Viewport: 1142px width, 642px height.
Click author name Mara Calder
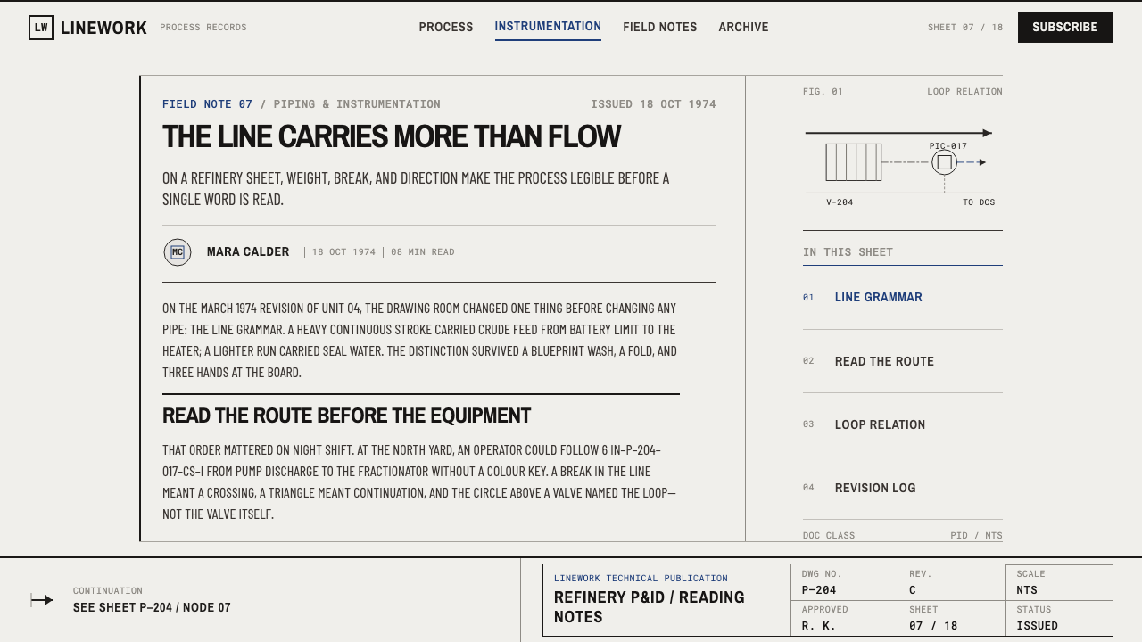coord(248,251)
